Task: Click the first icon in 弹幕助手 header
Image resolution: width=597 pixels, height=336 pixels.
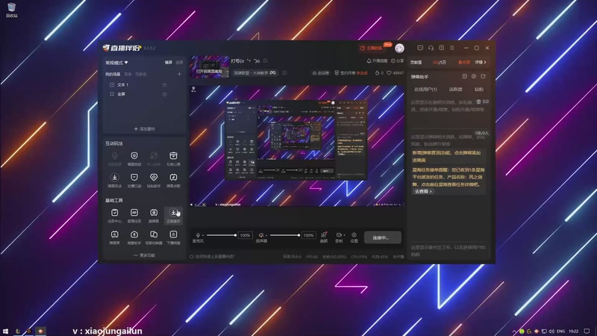Action: [464, 76]
